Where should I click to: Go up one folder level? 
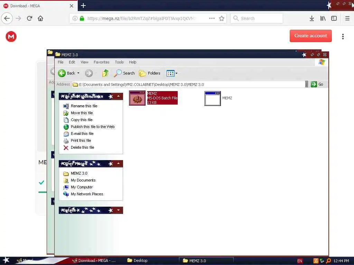pyautogui.click(x=105, y=73)
